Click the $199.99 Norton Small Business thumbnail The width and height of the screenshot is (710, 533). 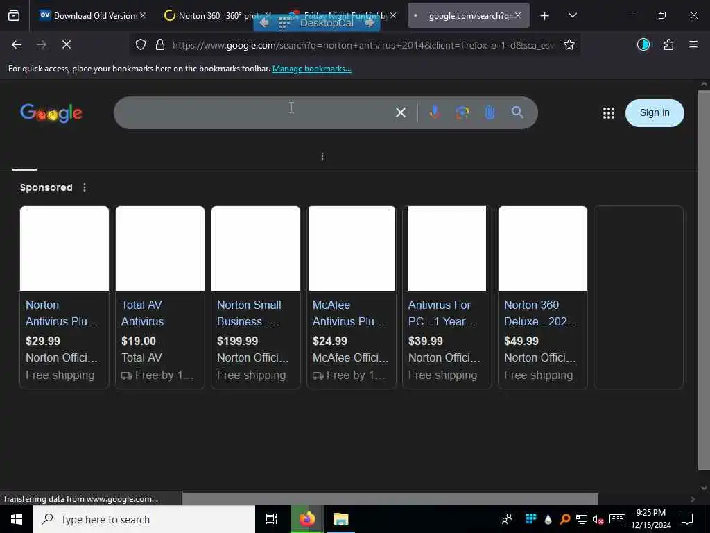tap(256, 248)
